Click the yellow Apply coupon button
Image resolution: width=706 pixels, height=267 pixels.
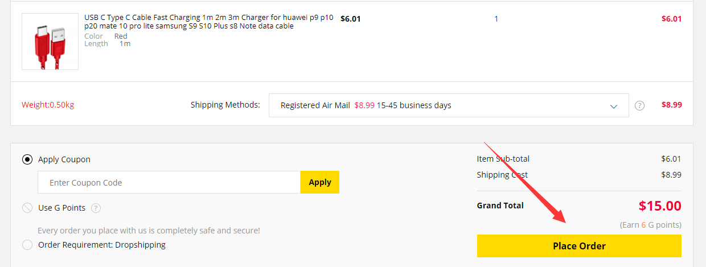click(319, 182)
